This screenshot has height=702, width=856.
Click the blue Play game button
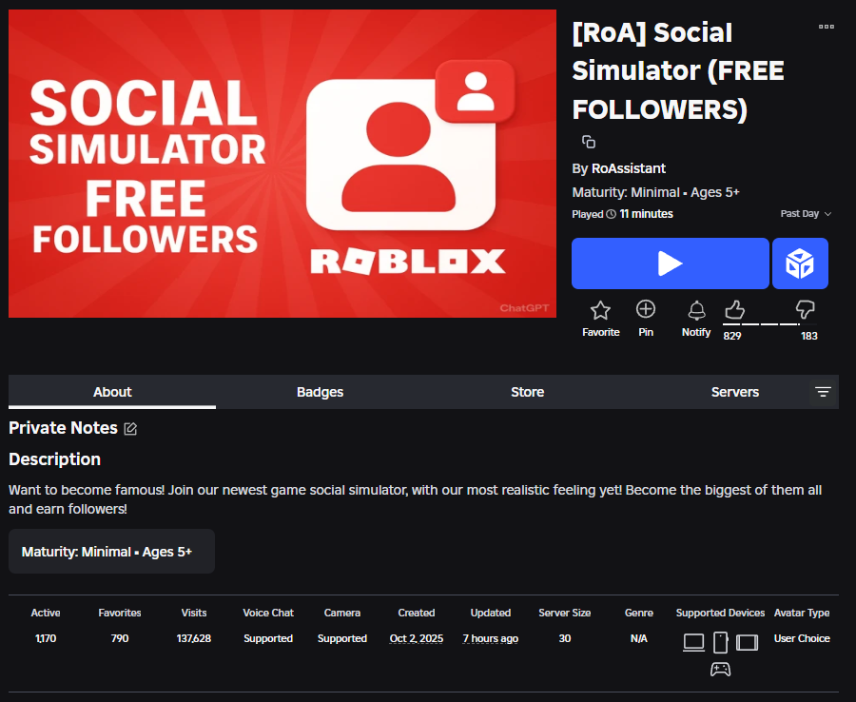pyautogui.click(x=670, y=263)
